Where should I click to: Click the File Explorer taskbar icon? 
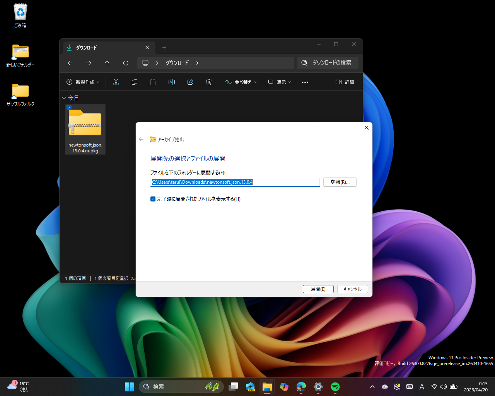pos(267,387)
